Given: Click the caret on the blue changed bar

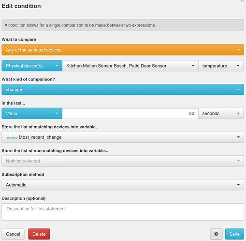Looking at the screenshot, I should click(x=238, y=90).
